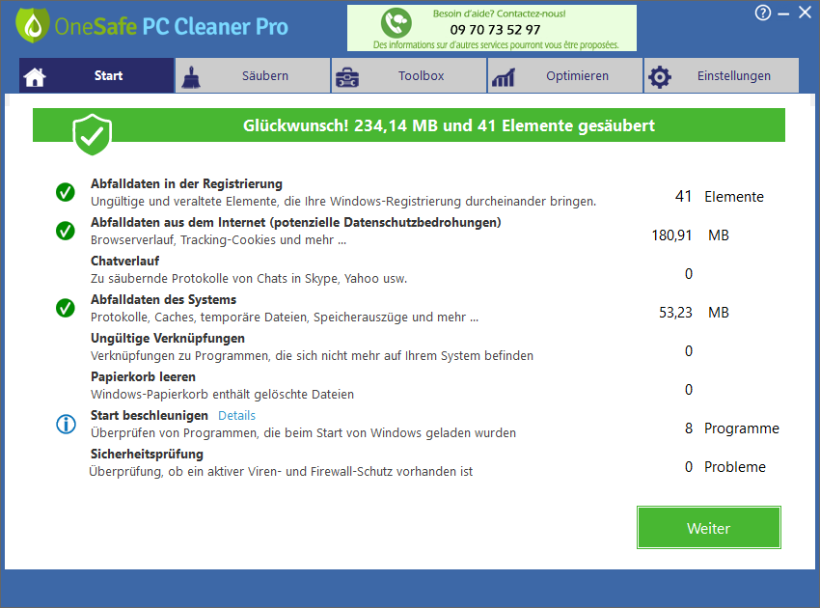This screenshot has width=820, height=608.
Task: Click green check beside Abfalldaten in der Registrierung
Action: 66,192
